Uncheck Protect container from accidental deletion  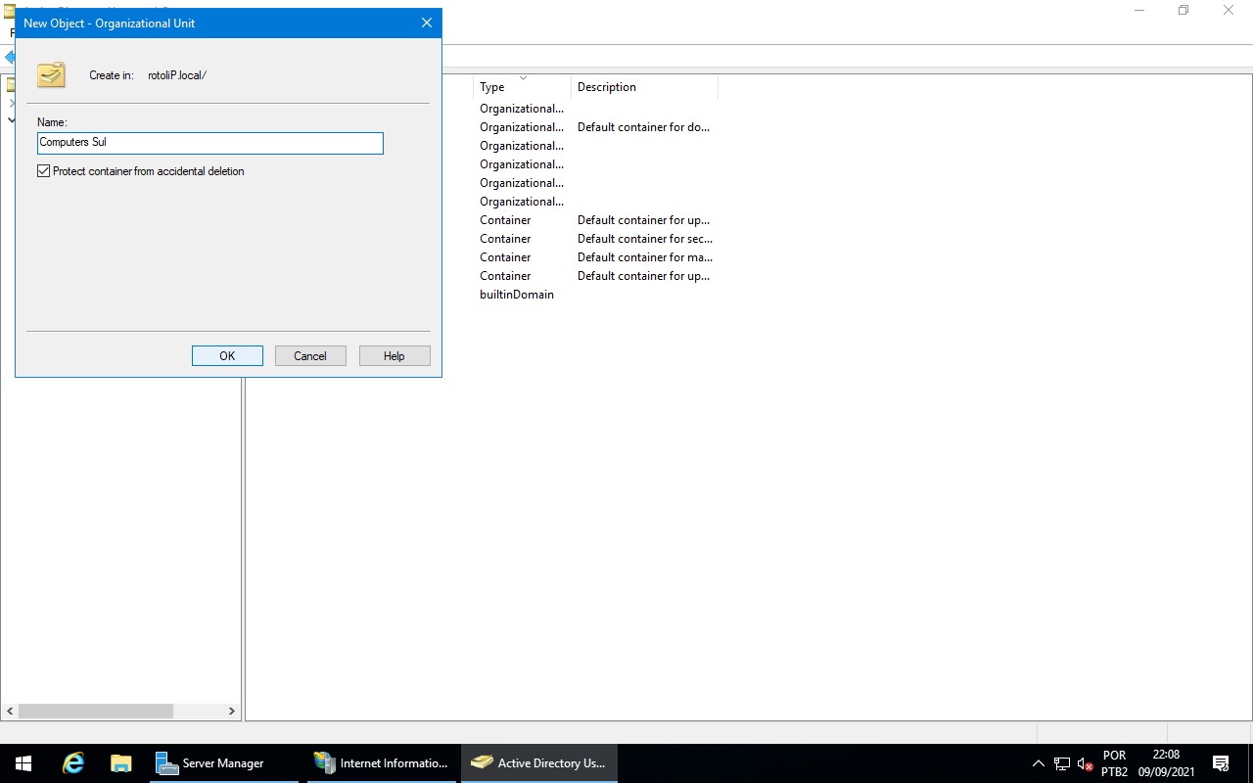click(x=43, y=171)
